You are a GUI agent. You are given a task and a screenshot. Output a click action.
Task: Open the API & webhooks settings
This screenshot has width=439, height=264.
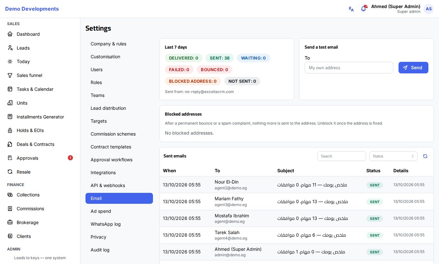[x=119, y=185]
